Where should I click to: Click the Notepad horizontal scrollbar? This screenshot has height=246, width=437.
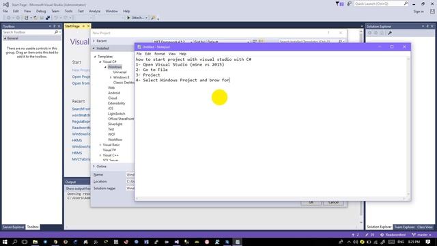tap(270, 198)
